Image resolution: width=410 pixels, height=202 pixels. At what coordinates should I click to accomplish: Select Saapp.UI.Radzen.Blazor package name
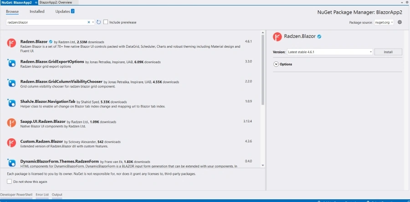point(43,121)
